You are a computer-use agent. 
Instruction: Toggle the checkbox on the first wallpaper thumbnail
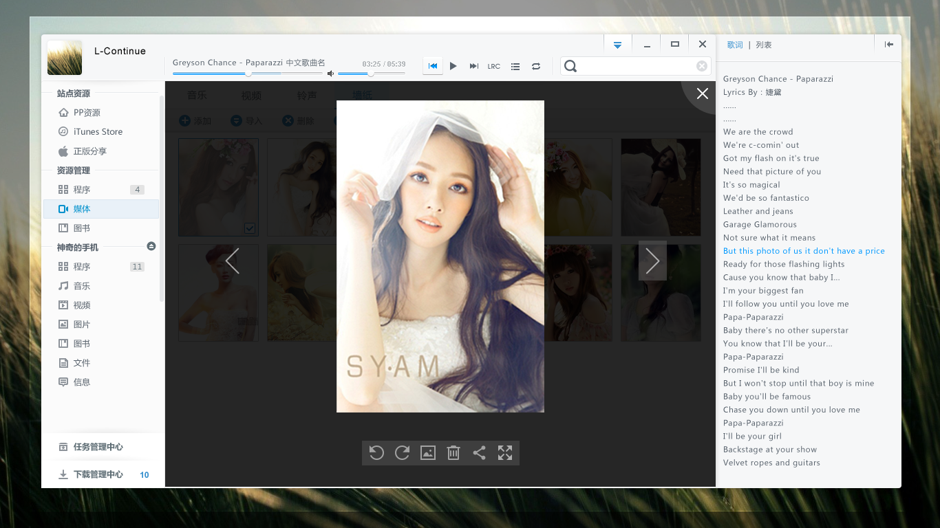pos(250,228)
